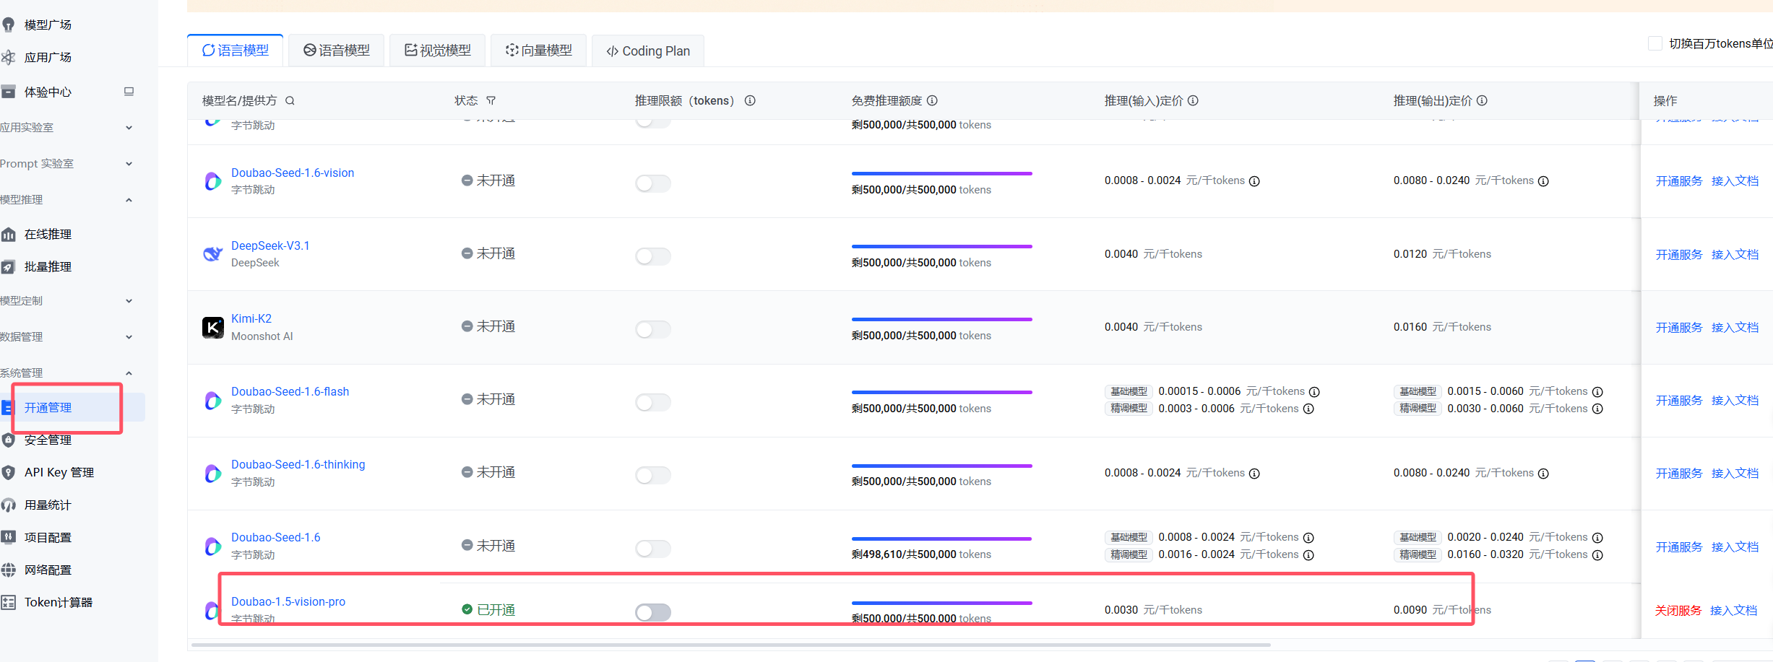Switch to the 语言模型 tab

pyautogui.click(x=236, y=51)
